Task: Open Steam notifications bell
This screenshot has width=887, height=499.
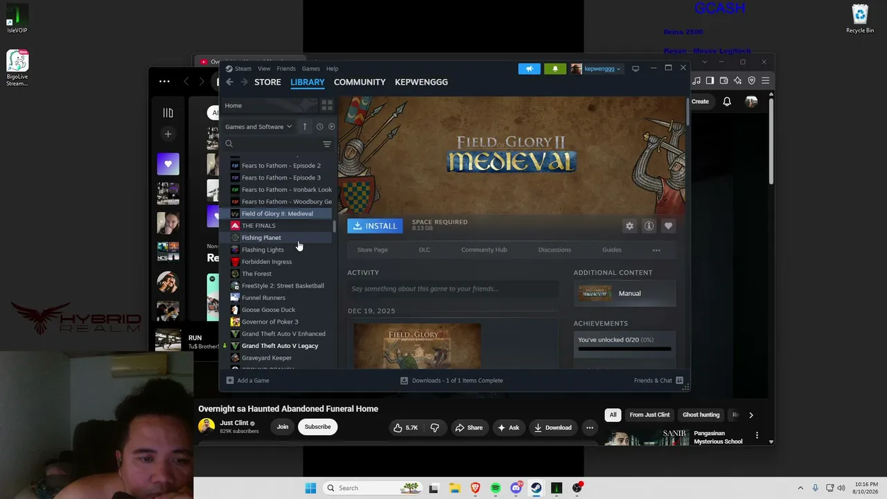Action: click(555, 69)
